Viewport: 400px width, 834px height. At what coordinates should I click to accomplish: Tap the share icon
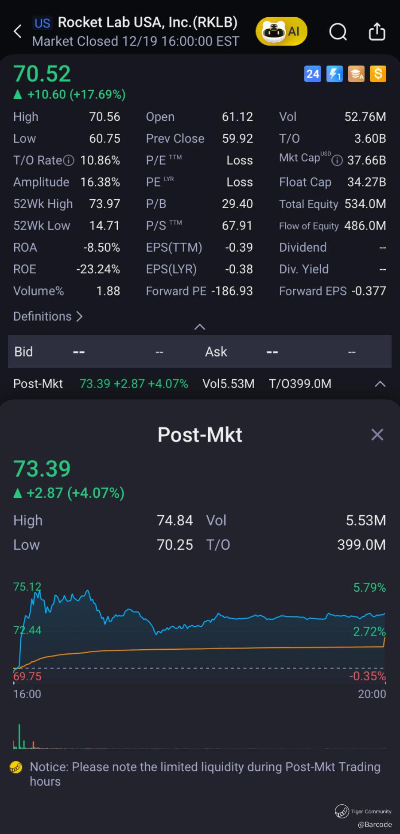(x=377, y=32)
